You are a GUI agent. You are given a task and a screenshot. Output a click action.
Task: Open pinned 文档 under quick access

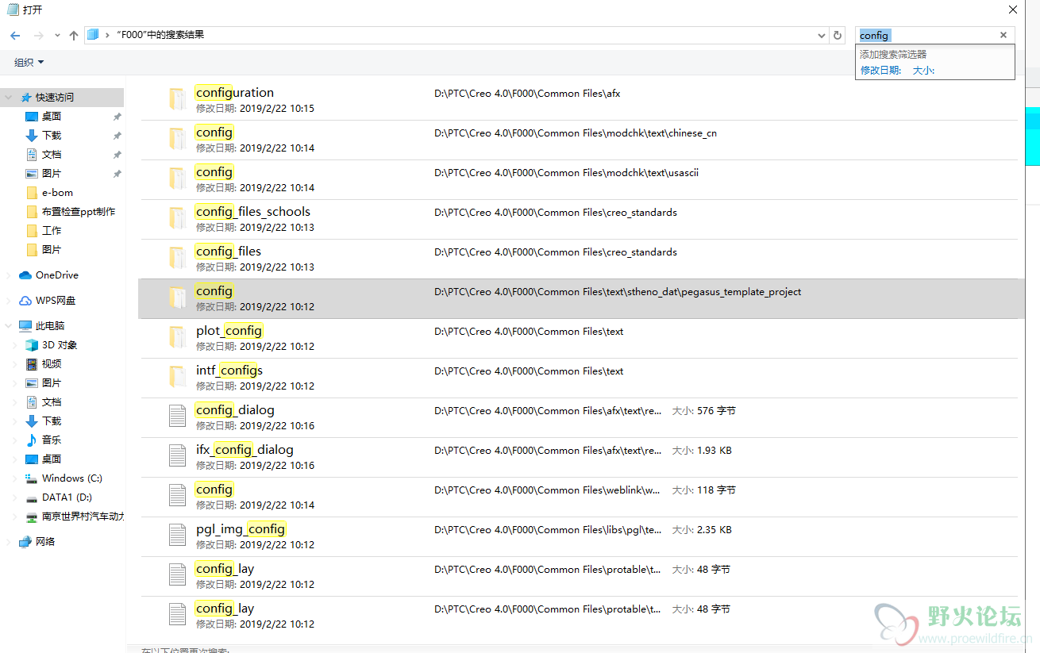(52, 154)
